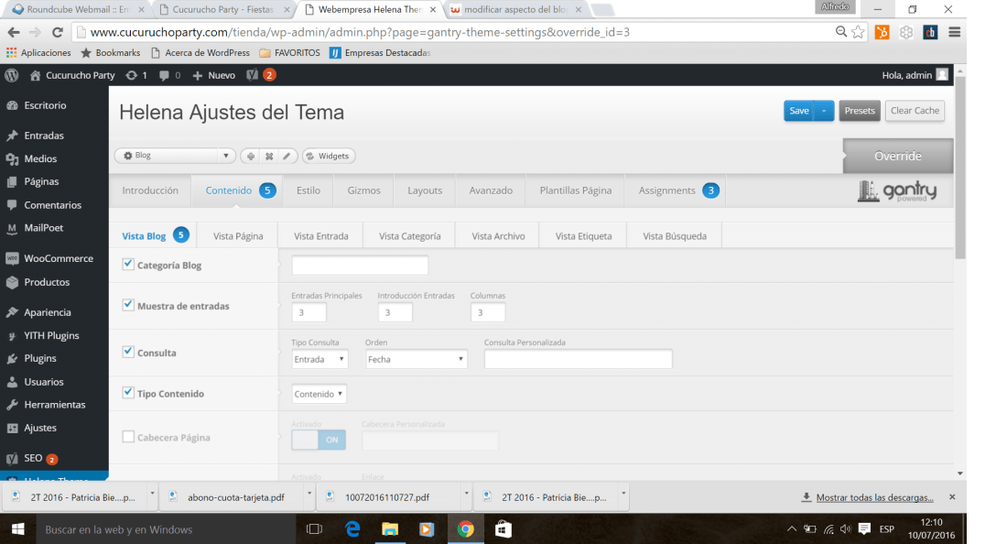Toggle the Cabecera Página ON switch
1007x544 pixels.
point(319,440)
